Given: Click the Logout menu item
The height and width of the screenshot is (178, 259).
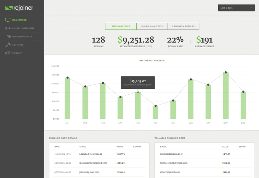Looking at the screenshot, I should pos(17,53).
